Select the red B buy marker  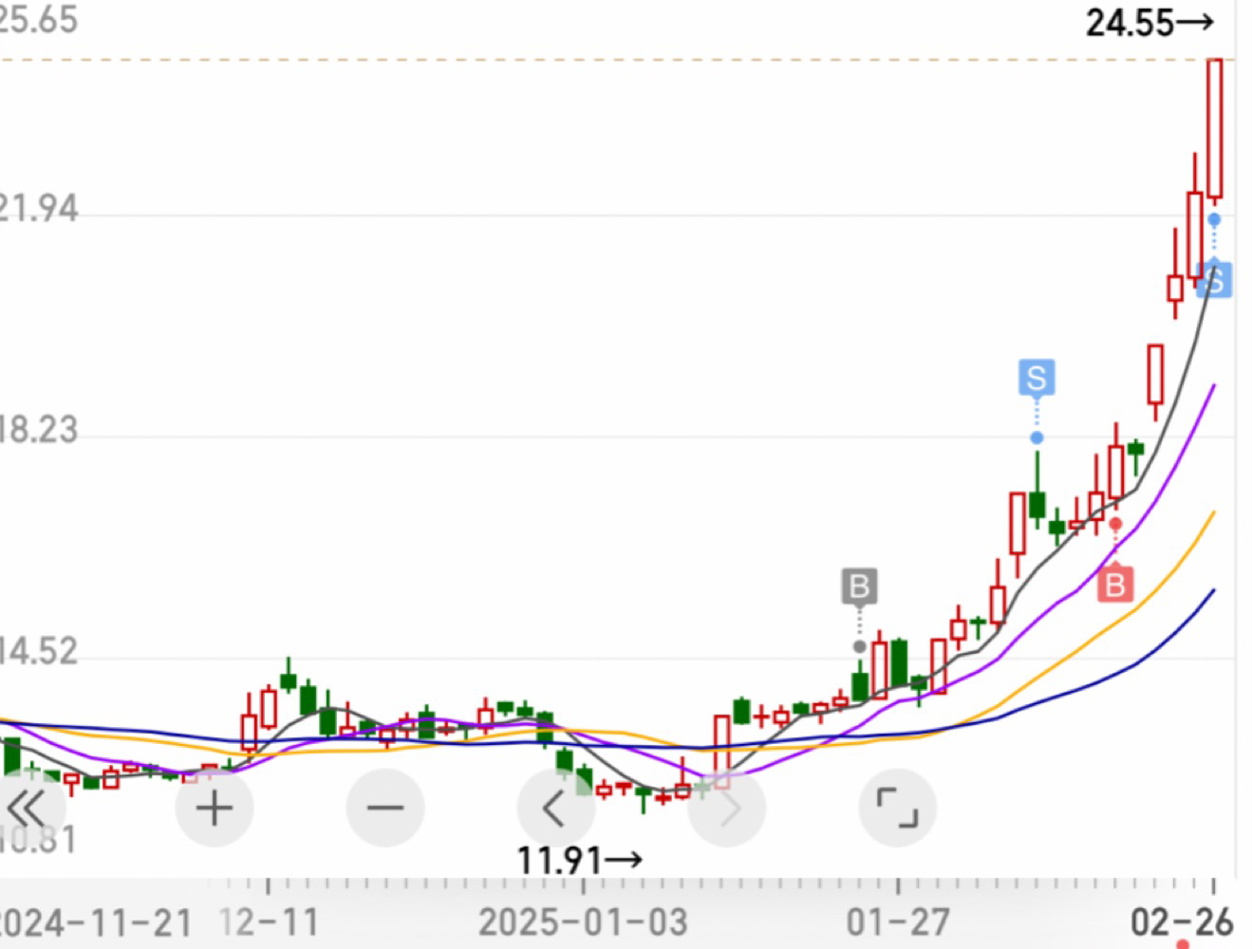[x=1116, y=583]
